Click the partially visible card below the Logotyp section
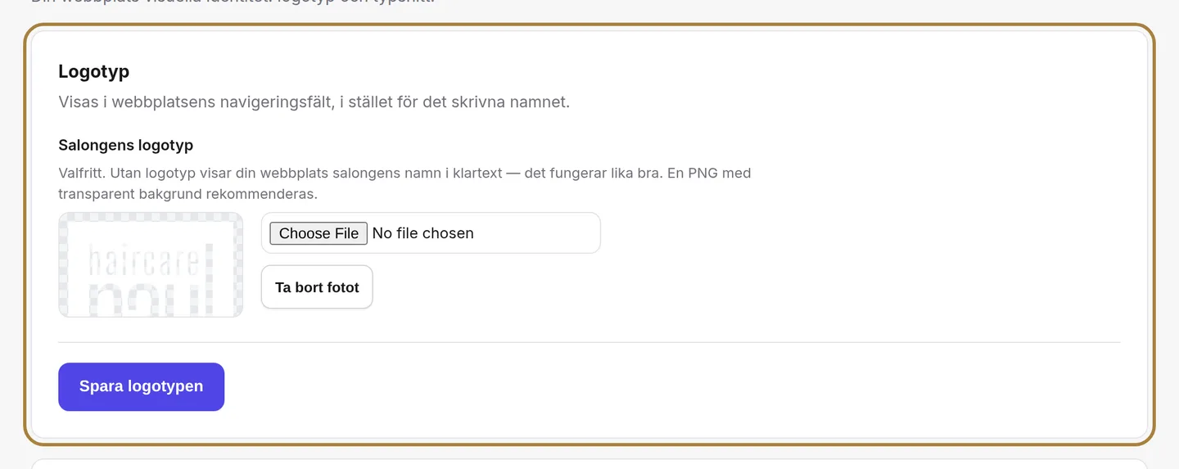 589,464
